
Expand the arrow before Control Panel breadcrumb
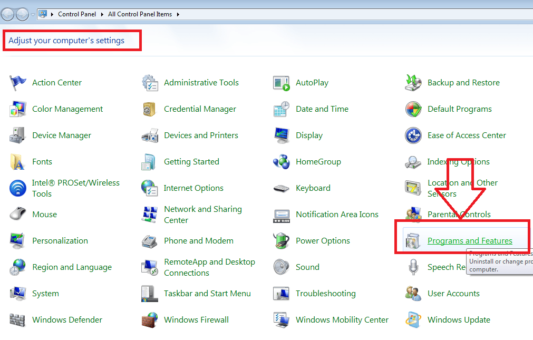[x=52, y=14]
